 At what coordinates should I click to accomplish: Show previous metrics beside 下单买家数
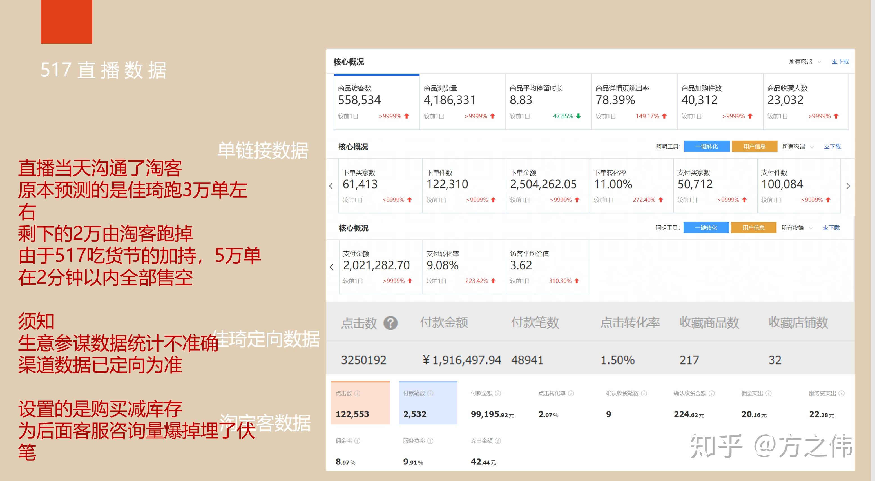331,186
